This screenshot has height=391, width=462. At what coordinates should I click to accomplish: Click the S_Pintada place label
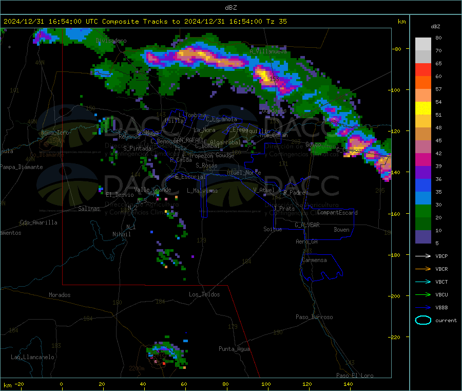pyautogui.click(x=137, y=148)
